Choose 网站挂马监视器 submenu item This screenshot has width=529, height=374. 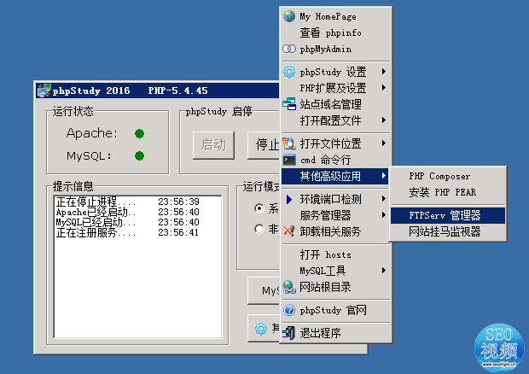448,231
